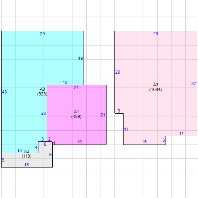This screenshot has height=198, width=198.
Task: Click the 29 dimension atop the pink A3 area
Action: (156, 34)
